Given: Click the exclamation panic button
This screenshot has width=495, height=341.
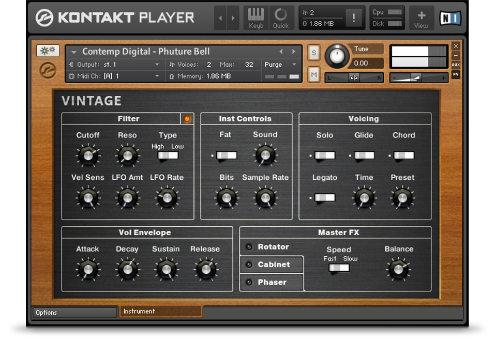Looking at the screenshot, I should click(x=354, y=18).
